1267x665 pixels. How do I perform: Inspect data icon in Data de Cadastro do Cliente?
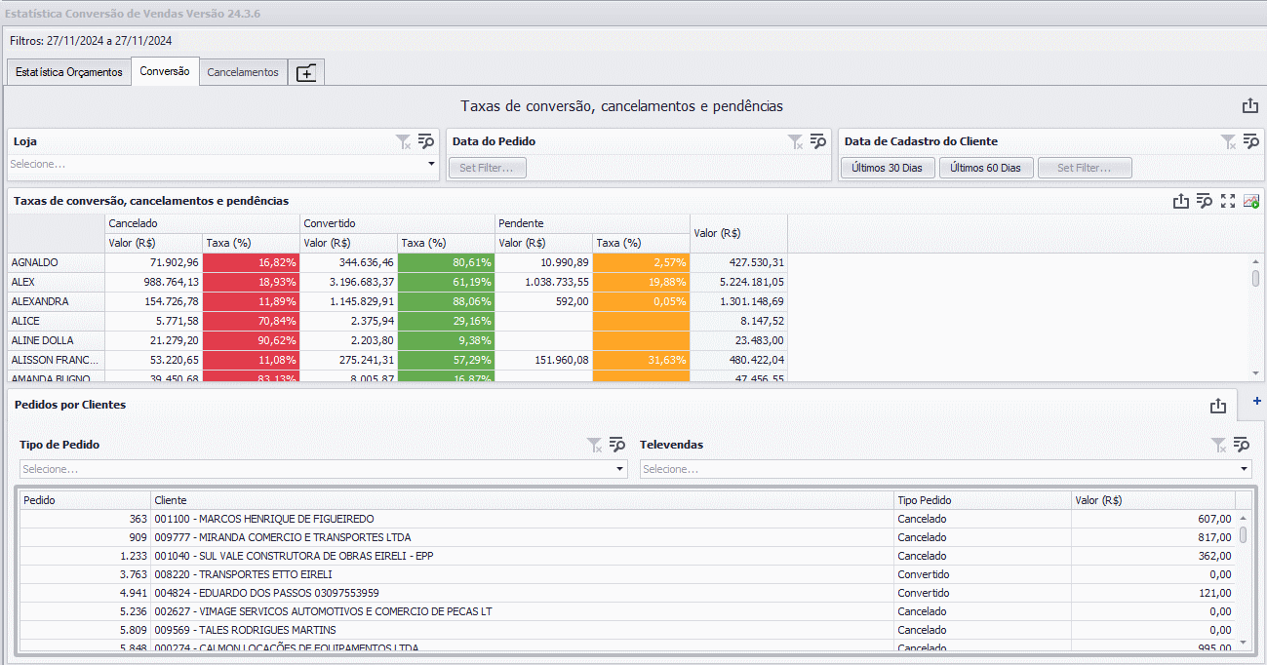click(1250, 141)
